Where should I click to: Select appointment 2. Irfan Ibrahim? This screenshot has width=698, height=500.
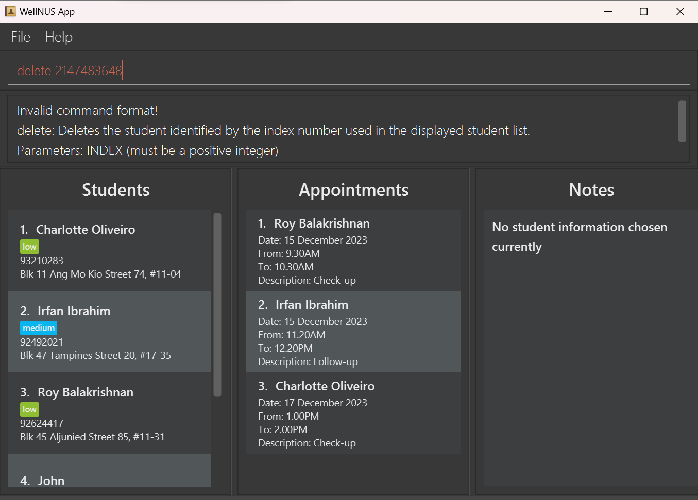pyautogui.click(x=353, y=332)
